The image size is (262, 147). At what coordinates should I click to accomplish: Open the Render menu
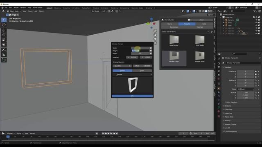pos(16,8)
